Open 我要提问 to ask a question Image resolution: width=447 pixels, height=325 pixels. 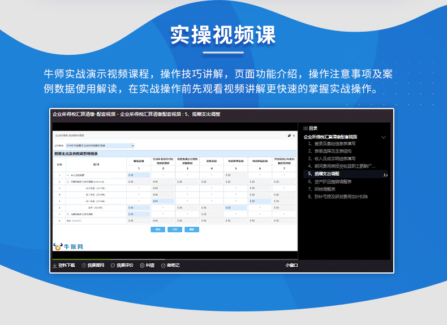pyautogui.click(x=93, y=265)
